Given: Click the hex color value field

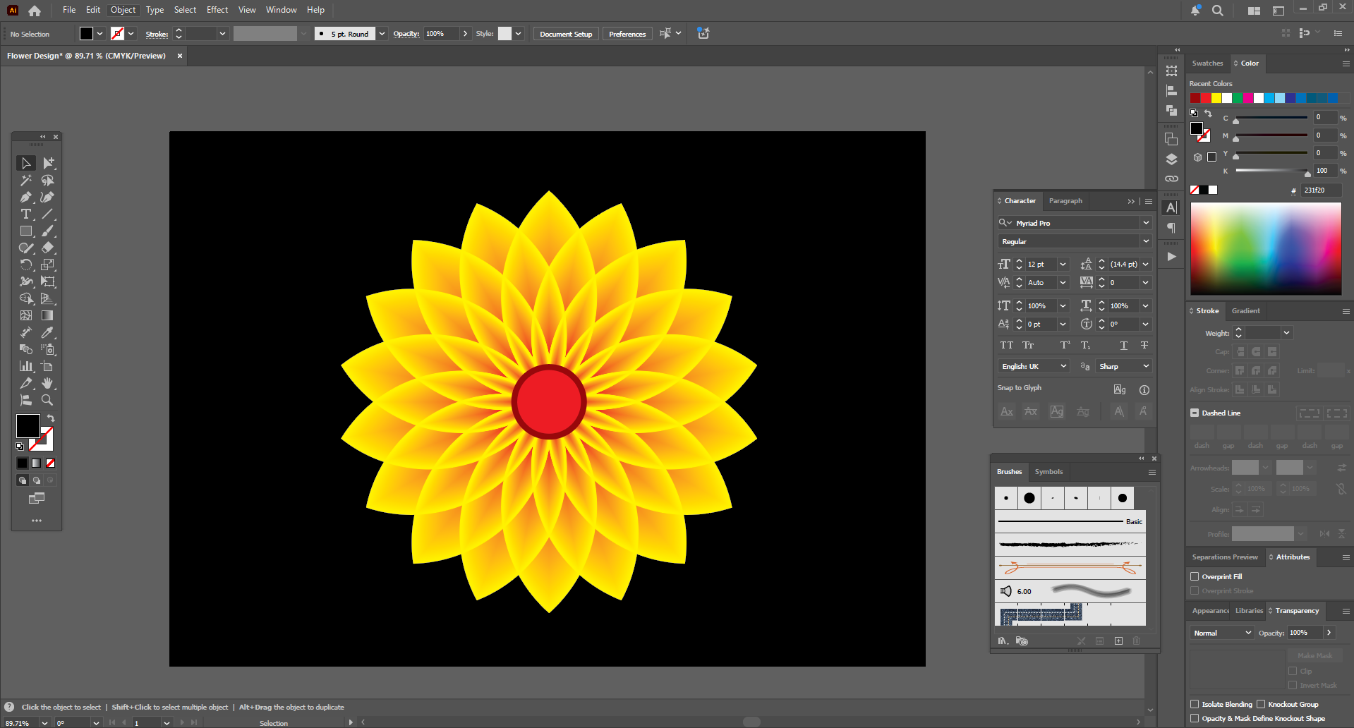Looking at the screenshot, I should [1320, 190].
